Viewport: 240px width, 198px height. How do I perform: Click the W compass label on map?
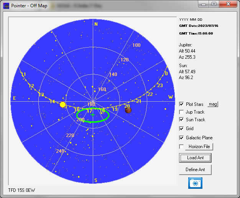coord(171,97)
